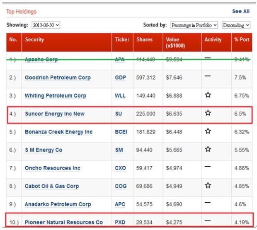Image resolution: width=257 pixels, height=230 pixels.
Task: Select the portfolio percentage 6.32%
Action: click(242, 132)
